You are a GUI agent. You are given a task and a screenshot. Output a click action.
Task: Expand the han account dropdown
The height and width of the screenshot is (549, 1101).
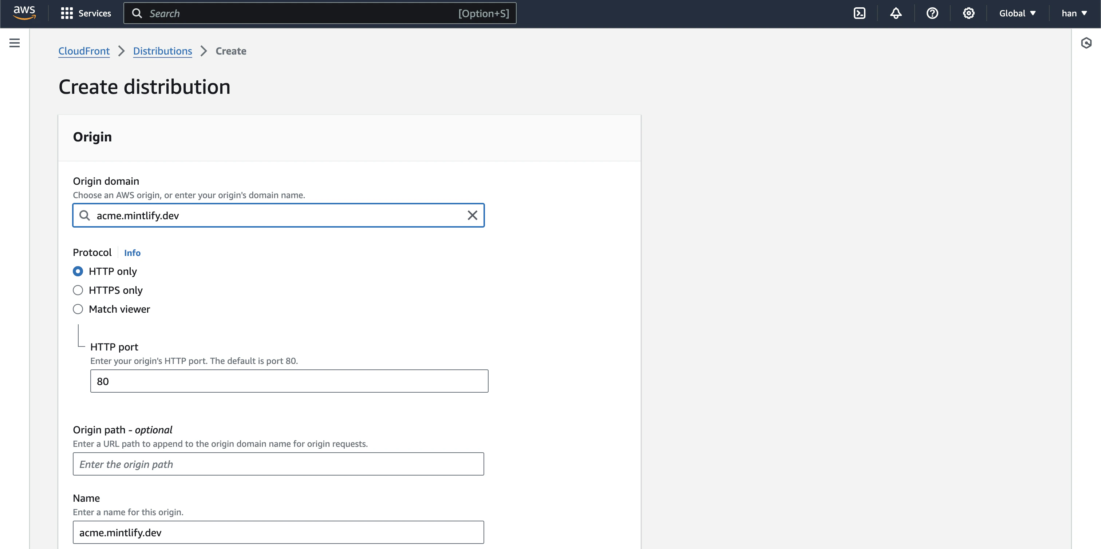point(1074,13)
